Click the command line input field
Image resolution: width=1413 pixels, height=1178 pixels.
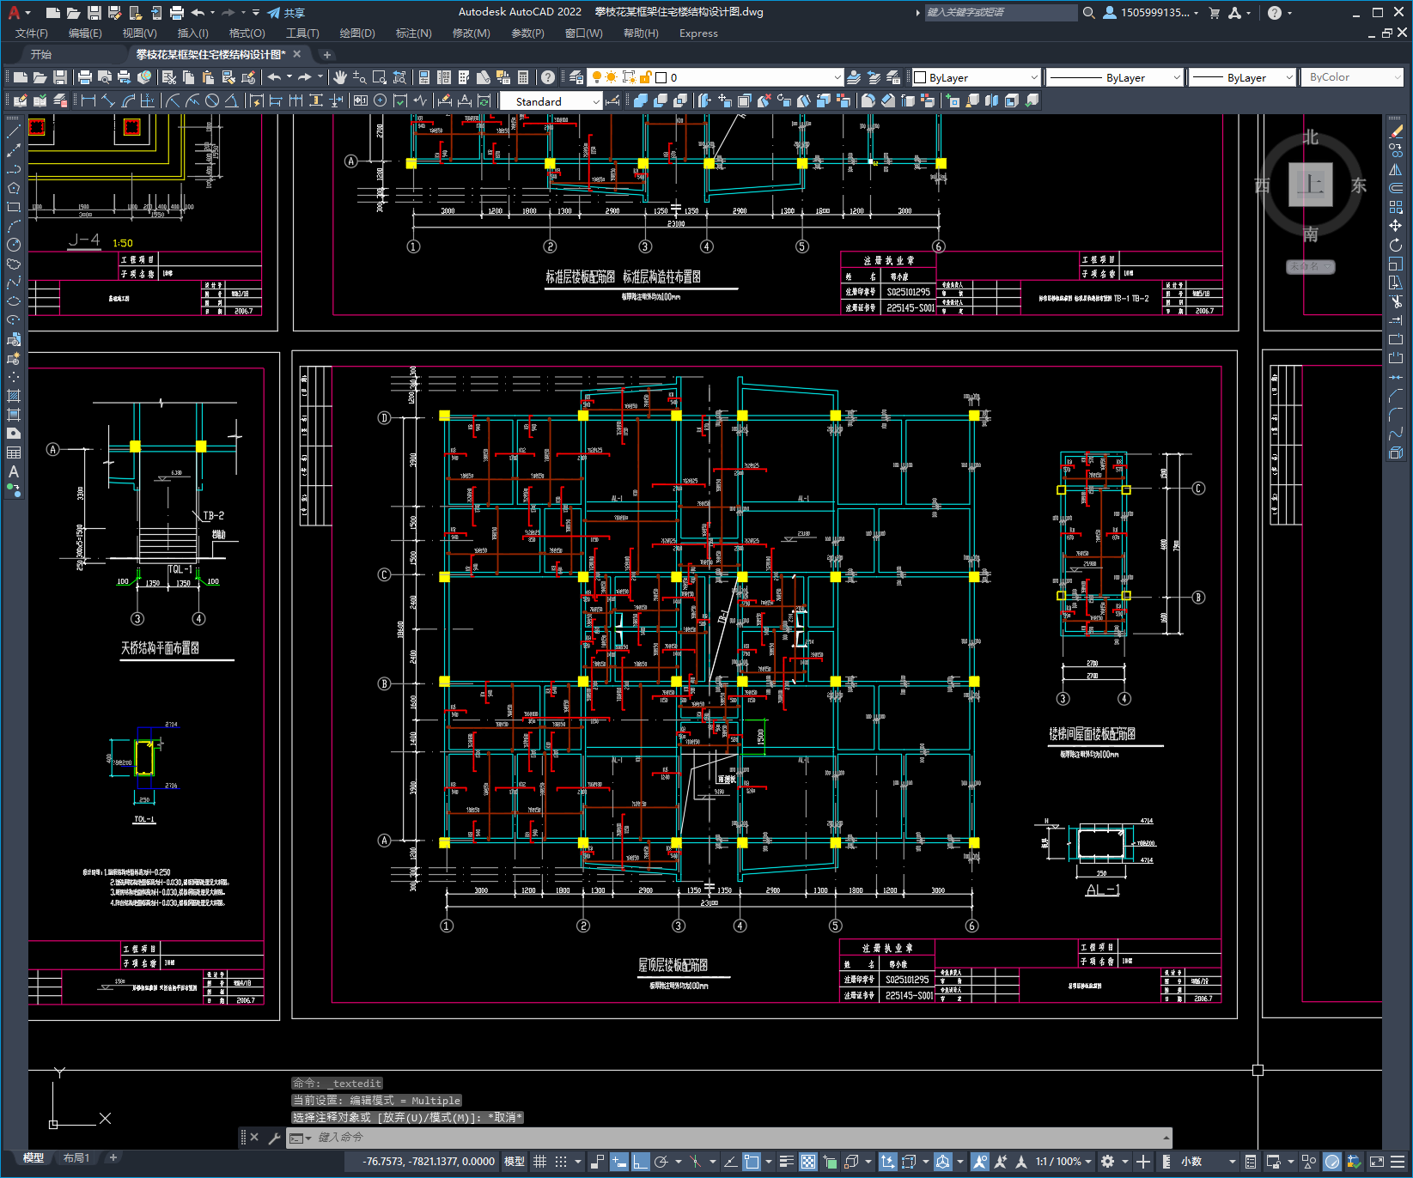pos(739,1138)
